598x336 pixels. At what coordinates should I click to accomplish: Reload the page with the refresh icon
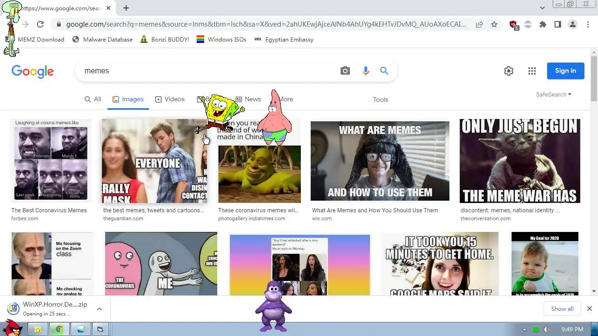pyautogui.click(x=40, y=24)
